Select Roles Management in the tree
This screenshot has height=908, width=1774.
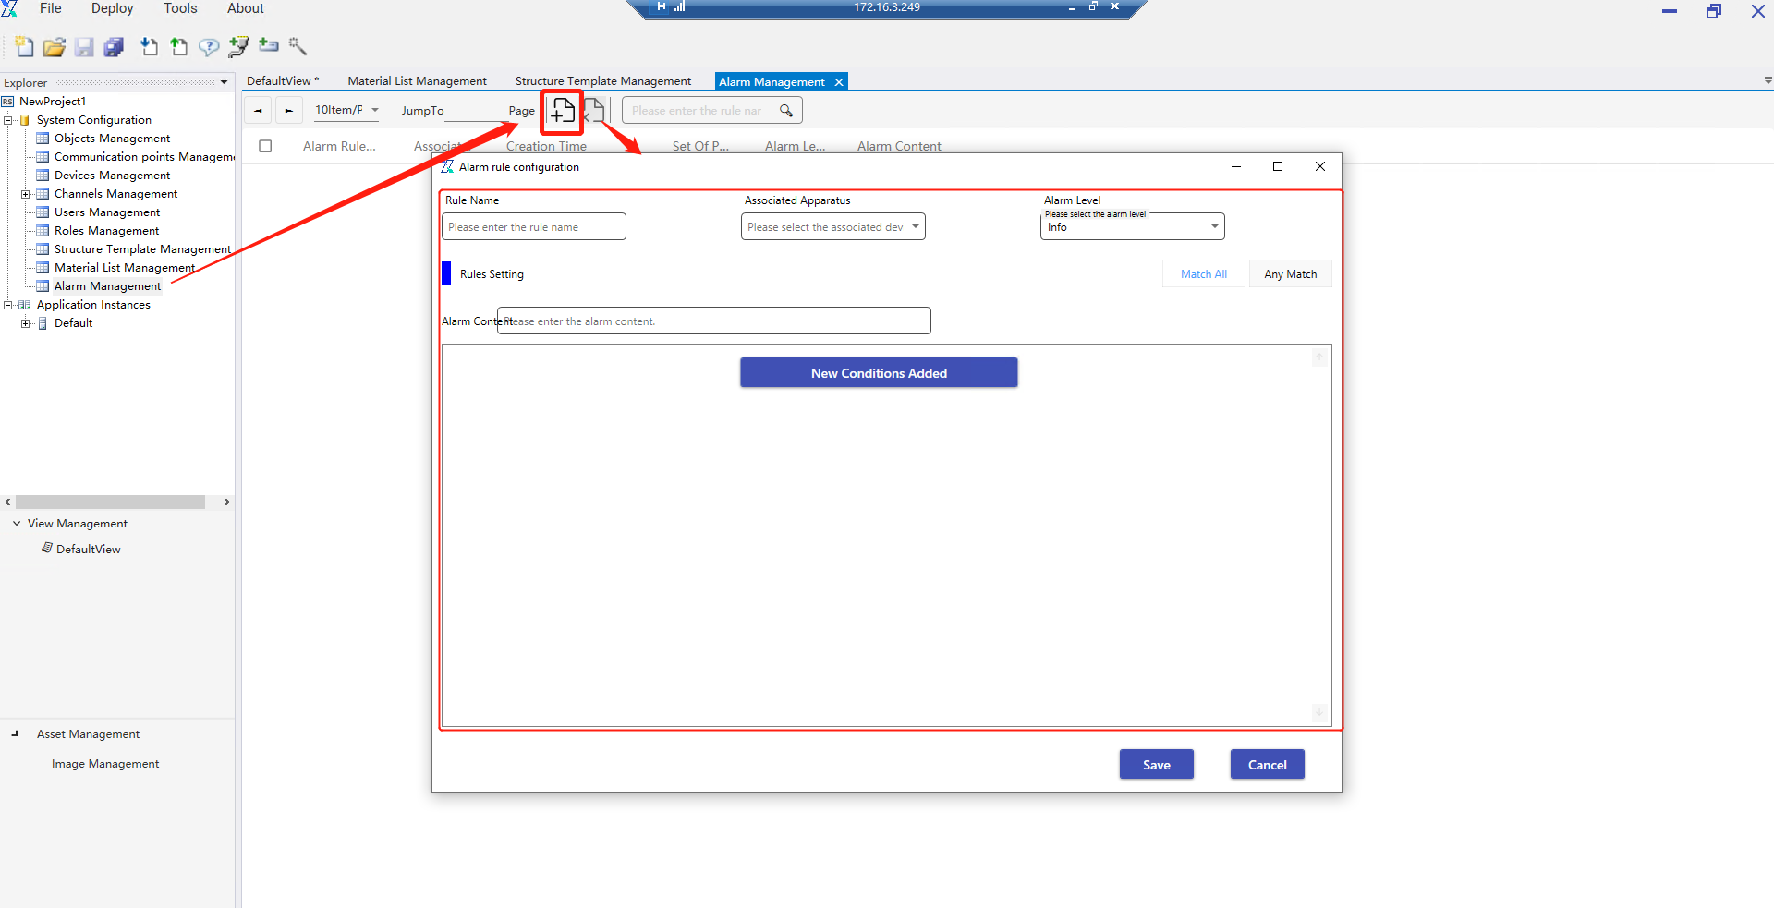pyautogui.click(x=106, y=231)
